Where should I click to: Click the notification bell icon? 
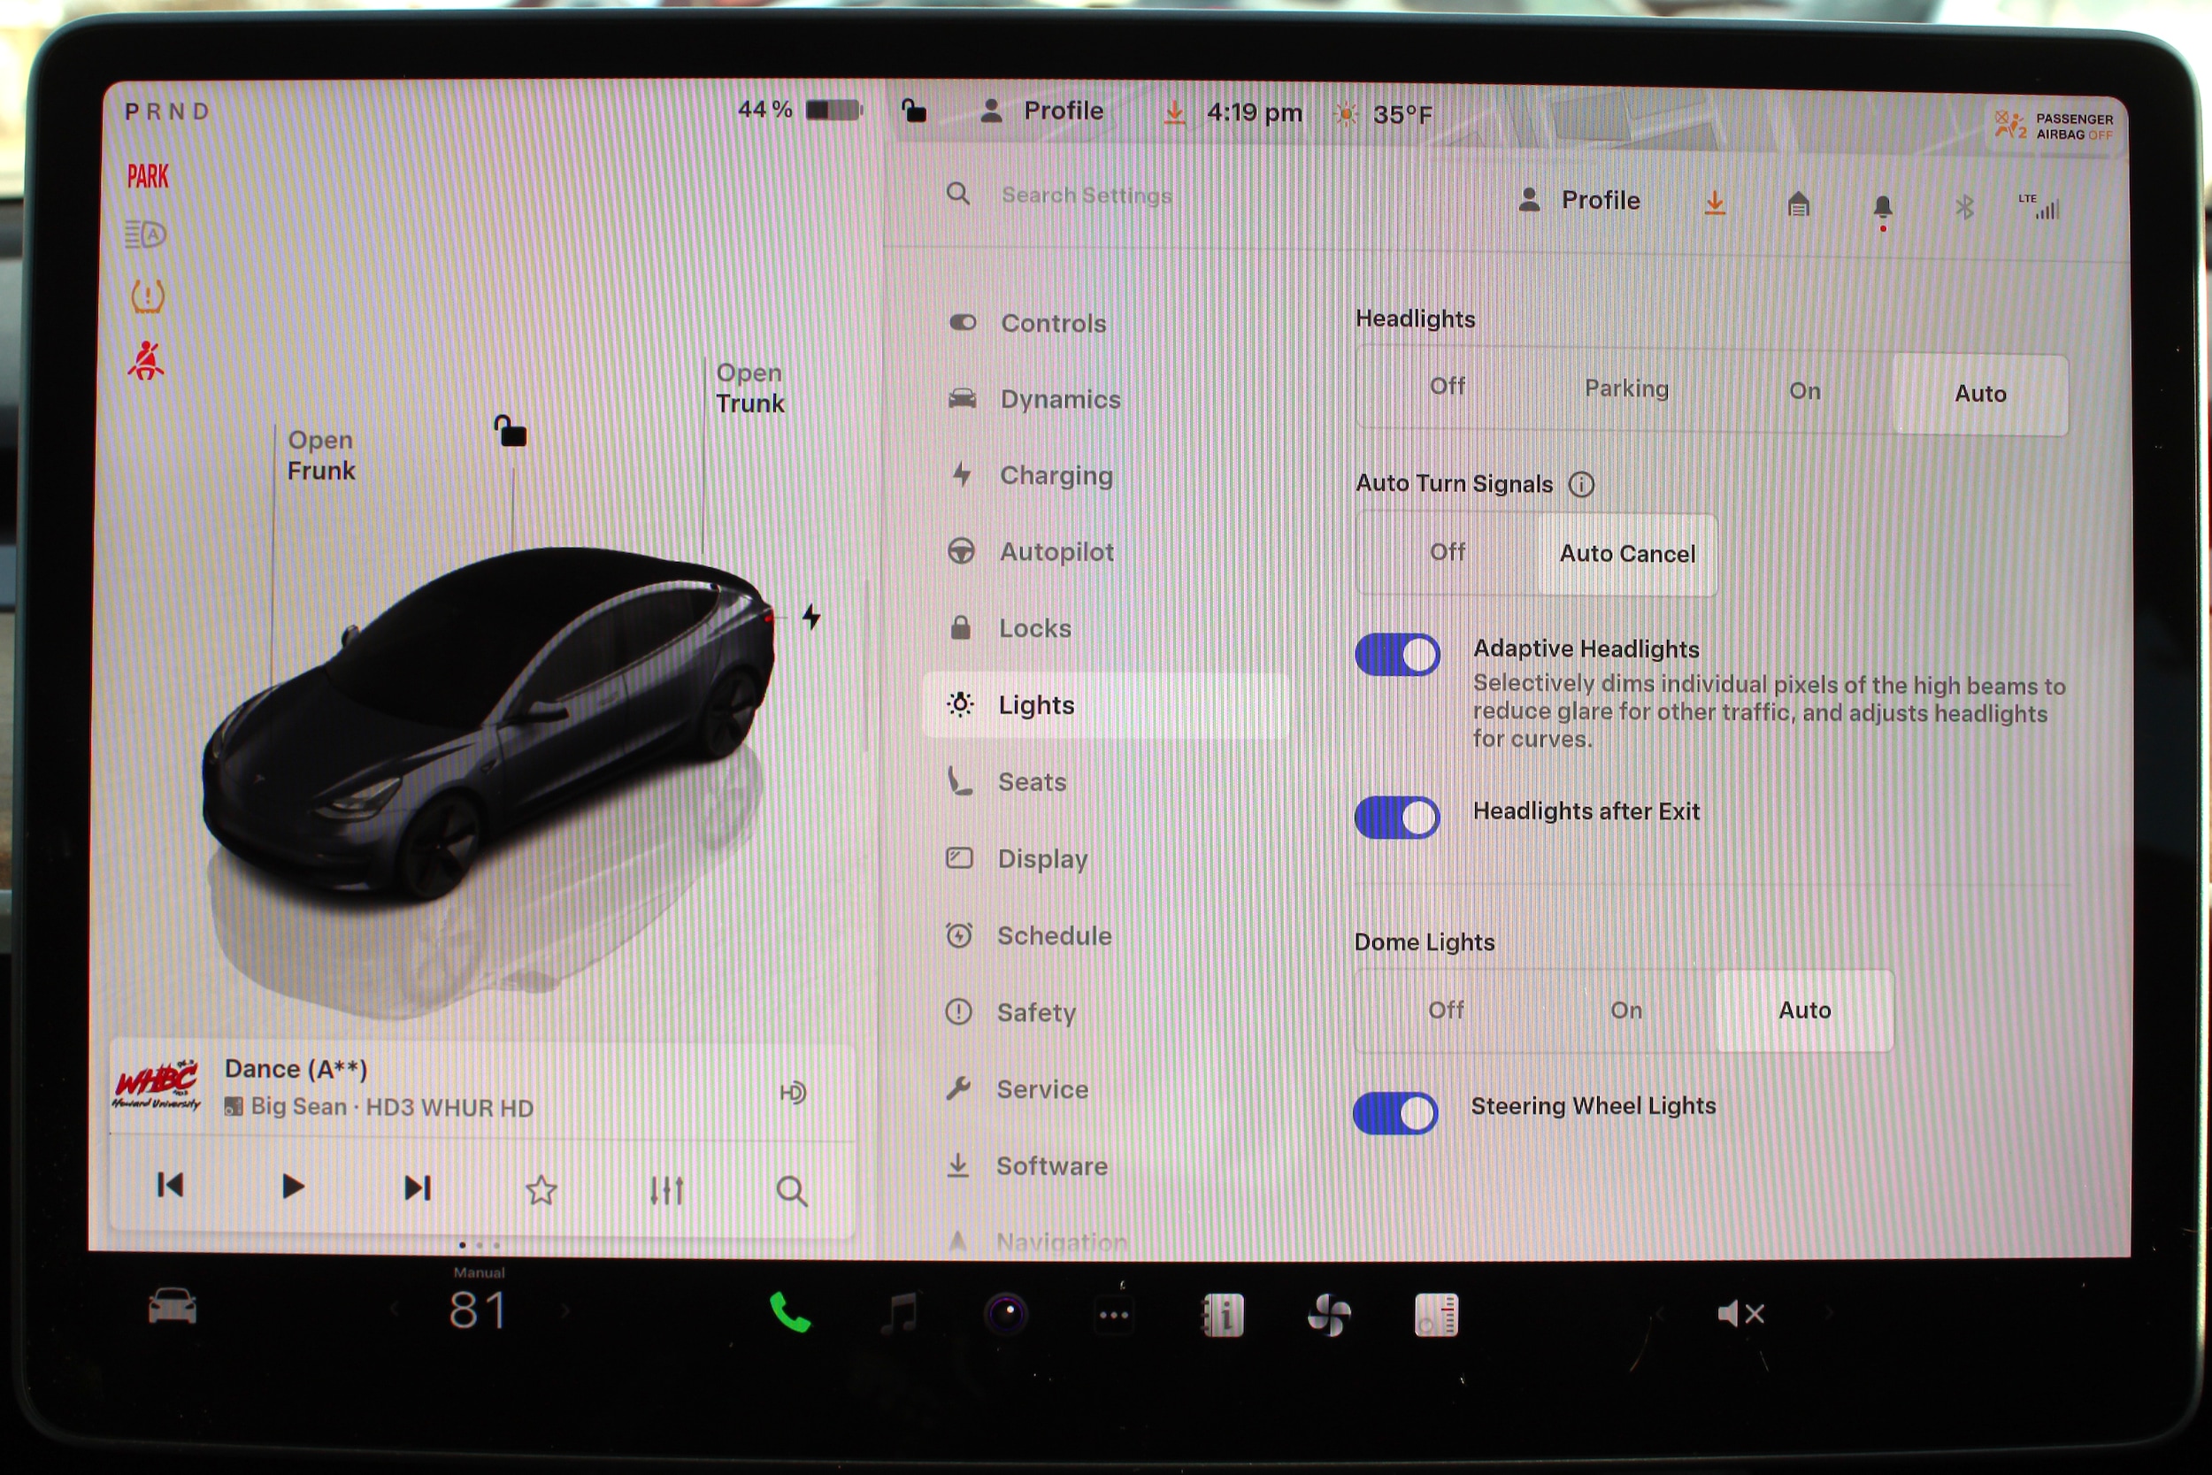coord(1882,206)
